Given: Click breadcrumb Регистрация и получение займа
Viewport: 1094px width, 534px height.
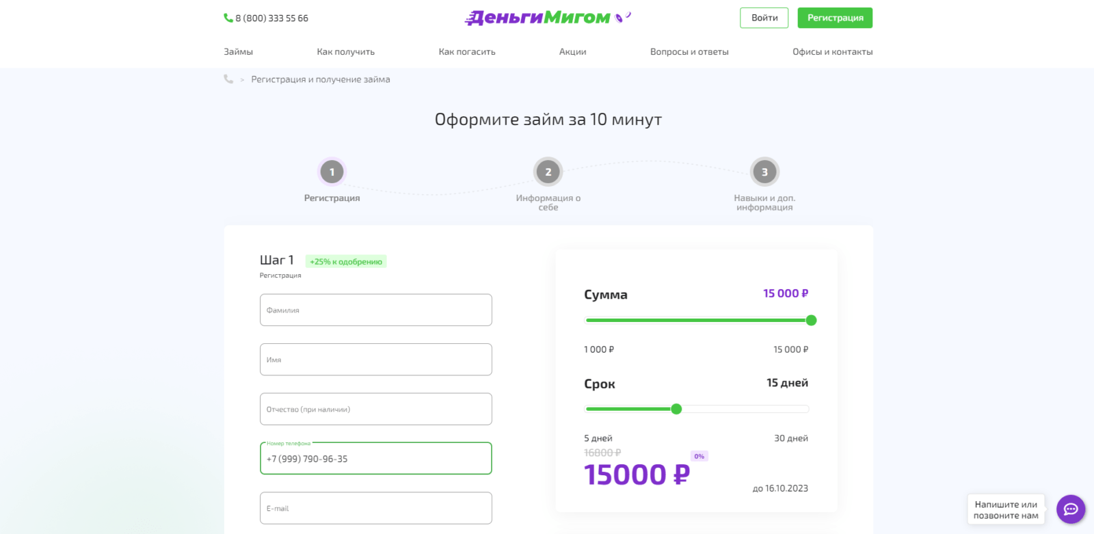Looking at the screenshot, I should (321, 79).
